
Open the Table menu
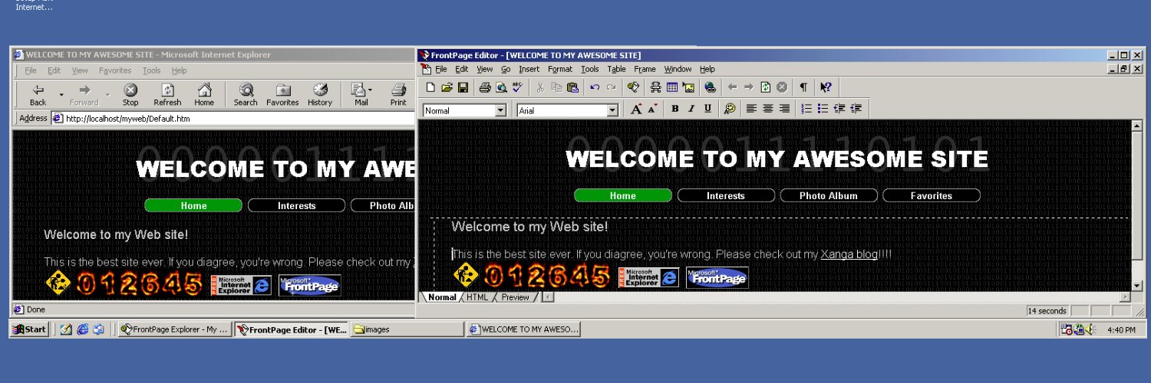pyautogui.click(x=616, y=69)
